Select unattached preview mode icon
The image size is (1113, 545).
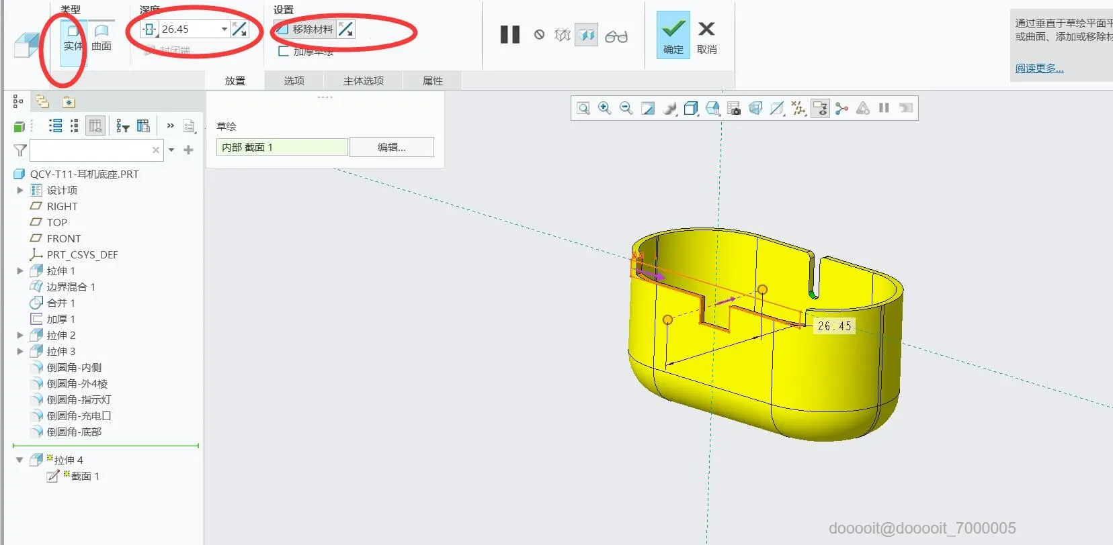563,35
